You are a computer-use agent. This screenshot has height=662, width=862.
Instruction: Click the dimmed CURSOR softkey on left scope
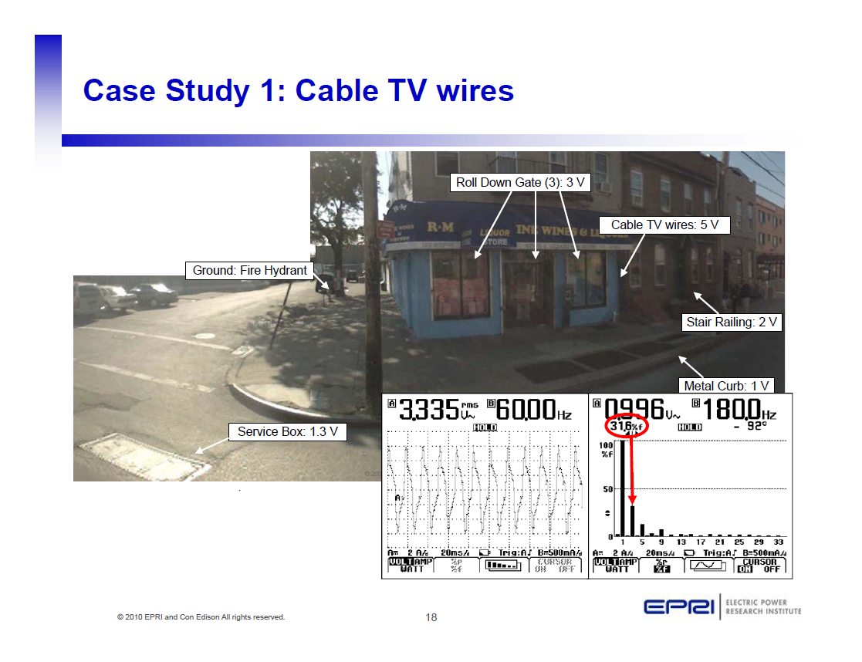coord(553,566)
